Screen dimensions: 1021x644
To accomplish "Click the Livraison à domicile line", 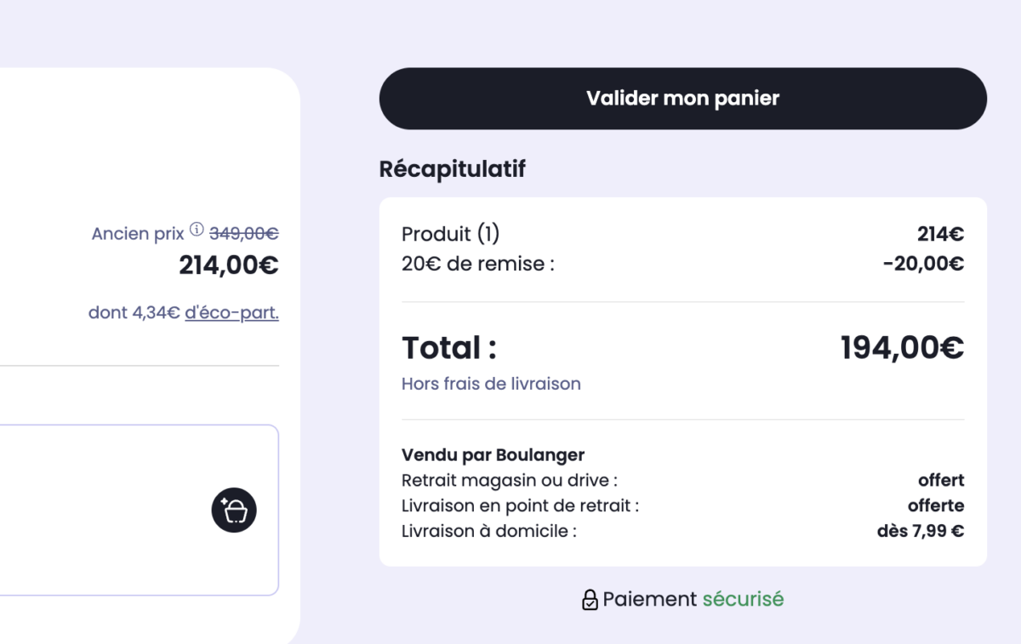I will tap(488, 532).
